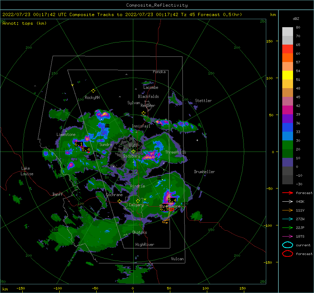Click the Calgary city label

(x=136, y=205)
